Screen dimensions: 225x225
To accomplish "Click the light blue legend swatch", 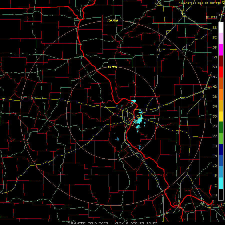I will pyautogui.click(x=221, y=172).
